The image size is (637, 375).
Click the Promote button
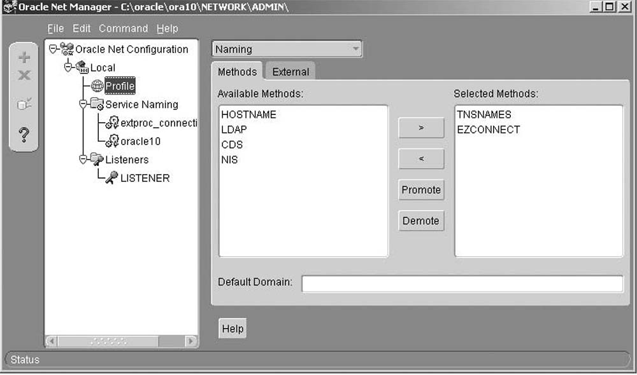[x=421, y=190]
